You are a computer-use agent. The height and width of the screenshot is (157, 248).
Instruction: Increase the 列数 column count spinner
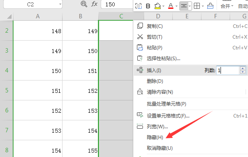(x=243, y=69)
